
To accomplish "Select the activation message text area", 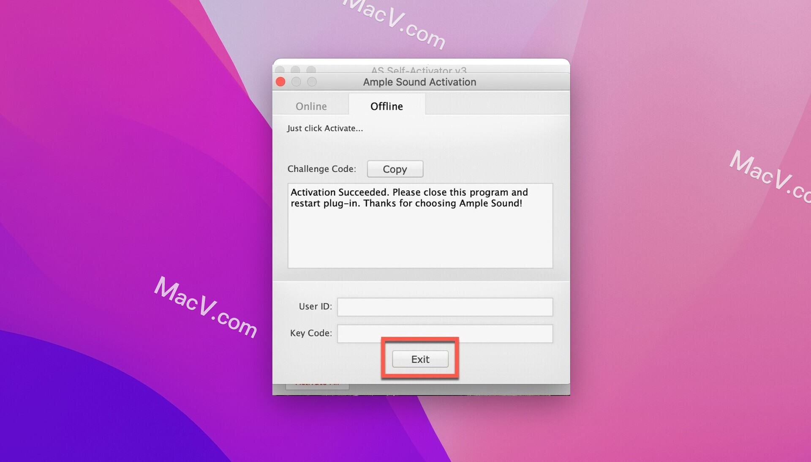I will tap(419, 226).
